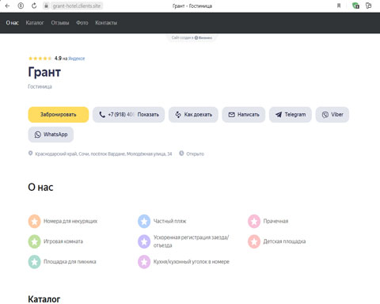Click the clock icon beside Открыто

click(x=181, y=154)
